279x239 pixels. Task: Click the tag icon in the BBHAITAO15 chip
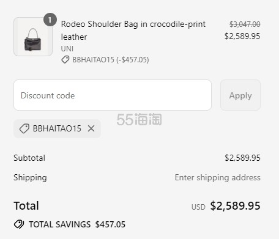click(24, 128)
